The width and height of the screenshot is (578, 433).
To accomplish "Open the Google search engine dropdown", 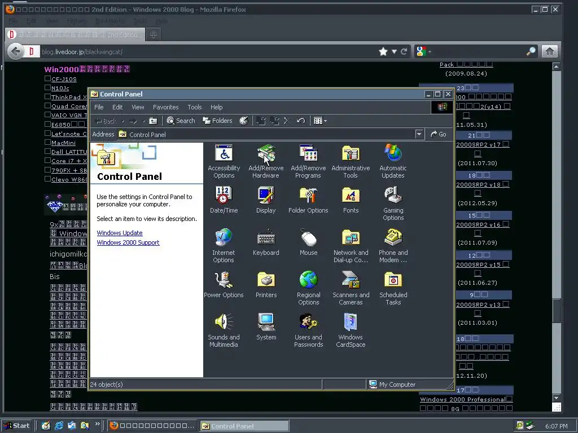I will [423, 51].
